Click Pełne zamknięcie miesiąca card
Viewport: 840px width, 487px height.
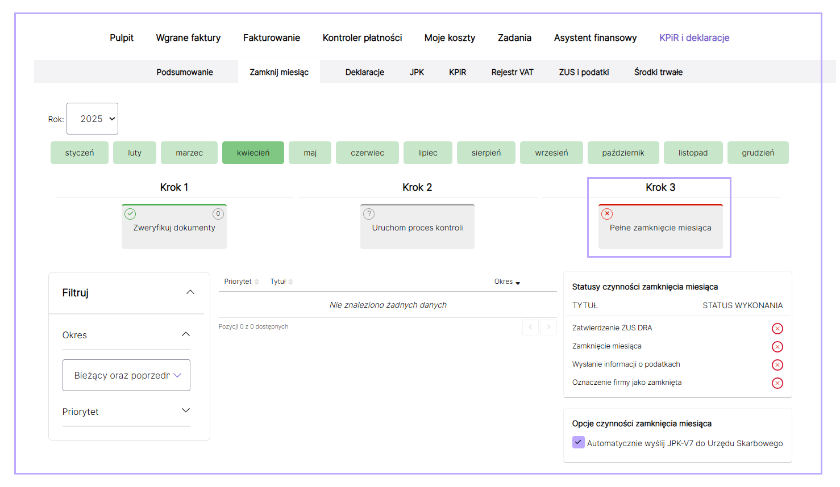[660, 226]
